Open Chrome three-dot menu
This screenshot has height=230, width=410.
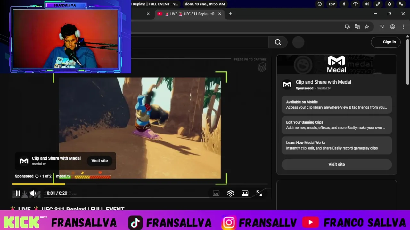click(x=403, y=27)
